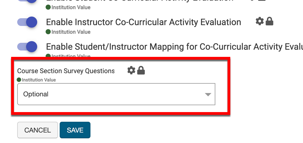Click Institution Value text under topmost setting
Screen dimensions: 303x143
pyautogui.click(x=71, y=7)
